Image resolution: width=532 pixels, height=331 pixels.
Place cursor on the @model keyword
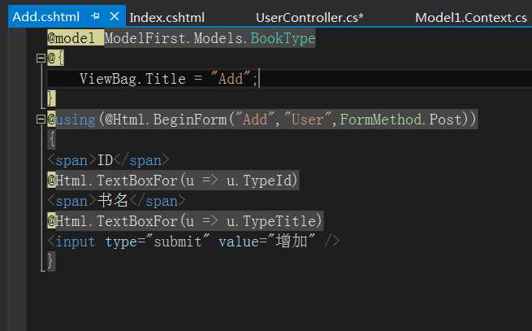click(x=75, y=38)
